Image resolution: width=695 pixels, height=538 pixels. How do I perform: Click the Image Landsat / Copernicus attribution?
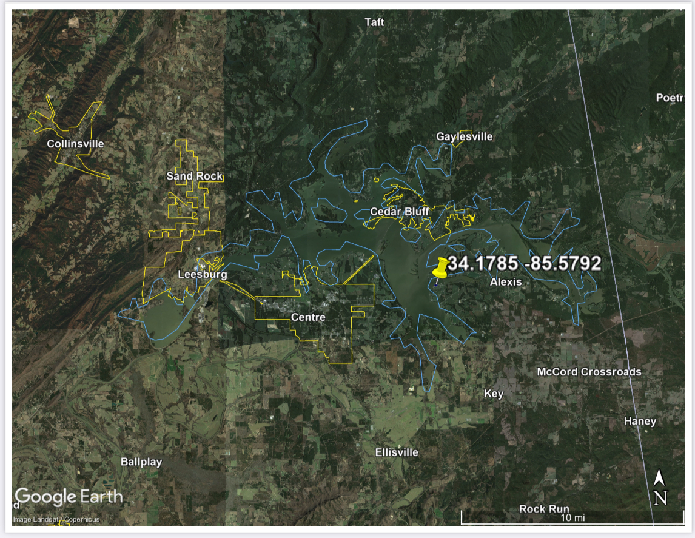[x=56, y=519]
